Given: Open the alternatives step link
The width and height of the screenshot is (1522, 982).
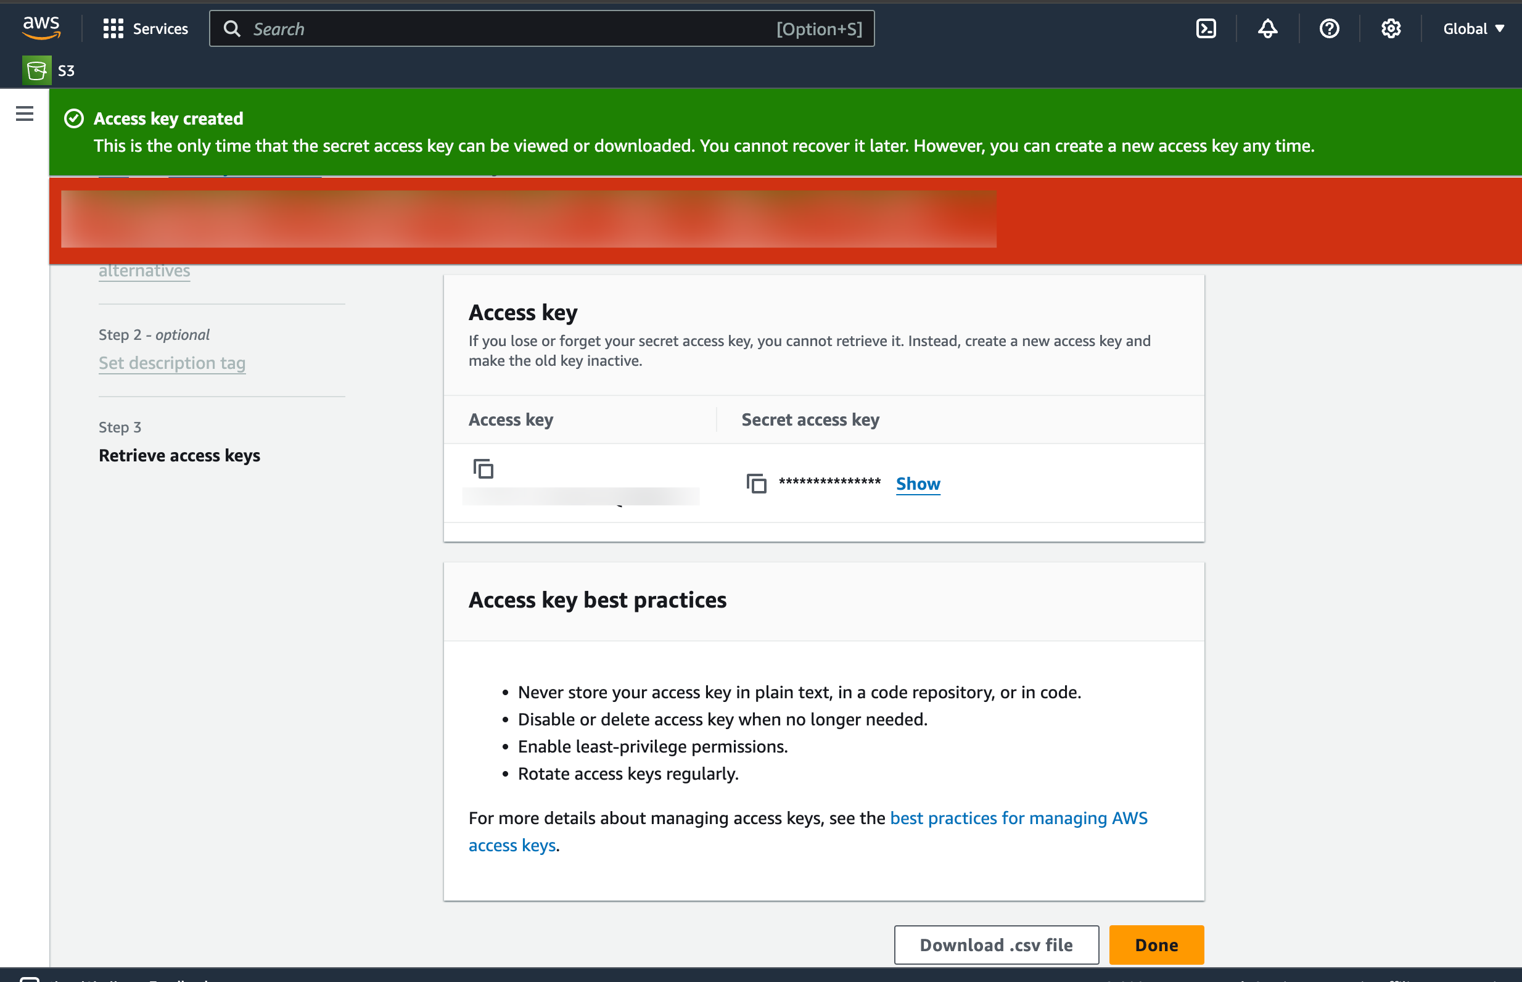Looking at the screenshot, I should pos(144,270).
